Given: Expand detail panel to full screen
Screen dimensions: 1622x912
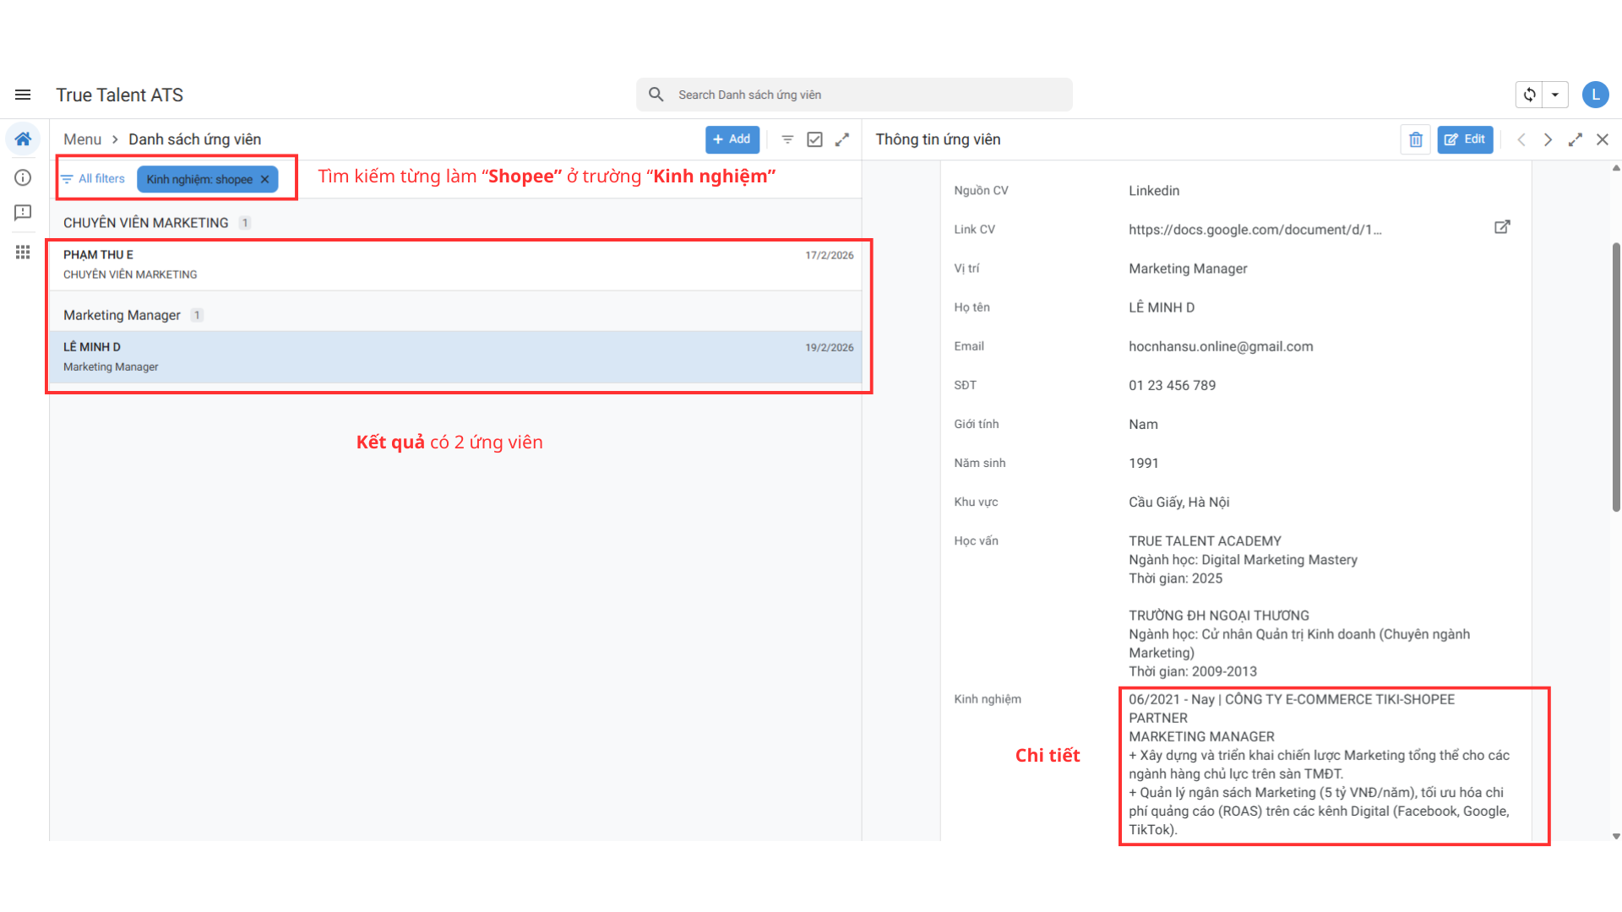Looking at the screenshot, I should pos(1575,139).
